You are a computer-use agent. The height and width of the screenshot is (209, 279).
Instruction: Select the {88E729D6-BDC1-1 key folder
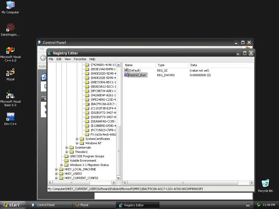87,82
